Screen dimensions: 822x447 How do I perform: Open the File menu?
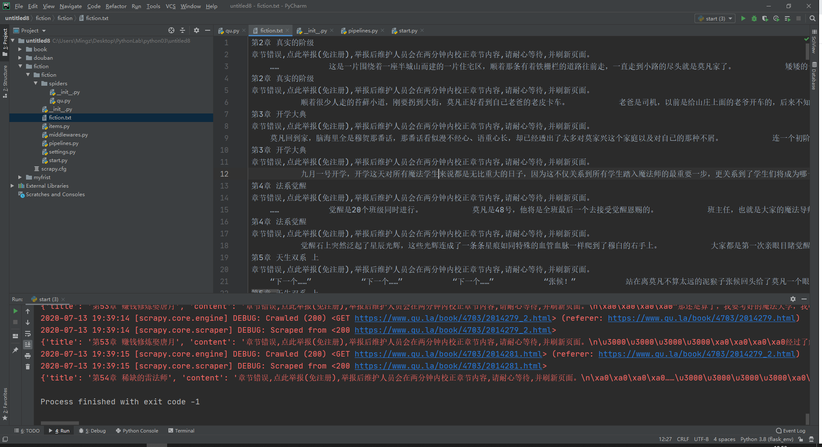pyautogui.click(x=19, y=6)
